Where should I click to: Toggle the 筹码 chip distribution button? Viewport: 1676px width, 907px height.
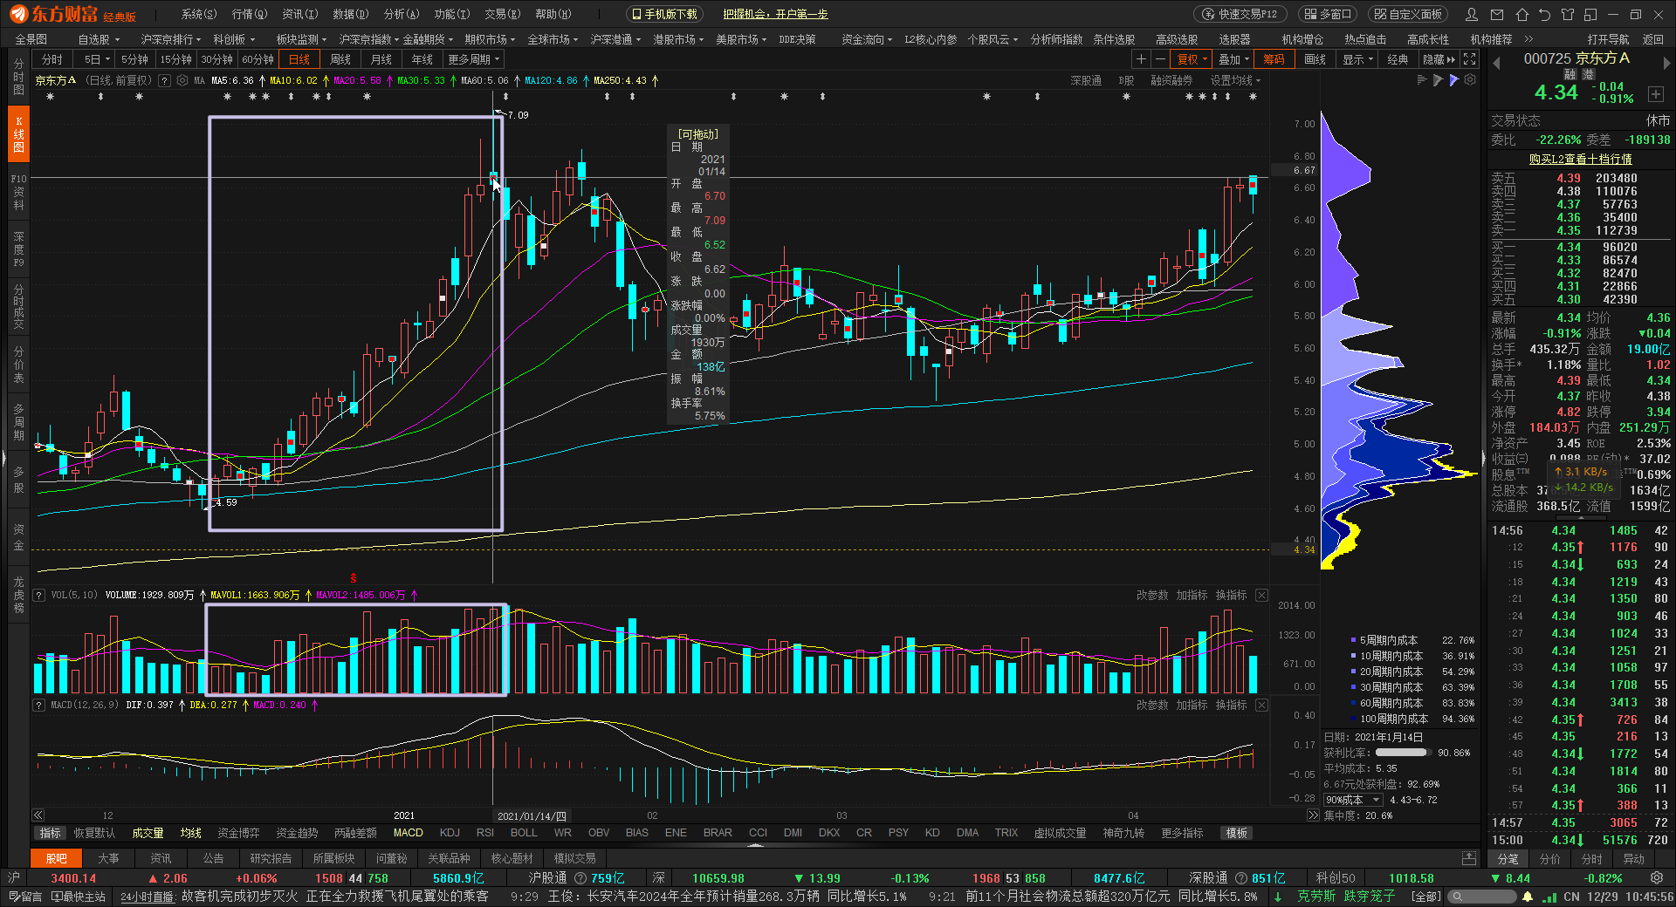pyautogui.click(x=1274, y=59)
